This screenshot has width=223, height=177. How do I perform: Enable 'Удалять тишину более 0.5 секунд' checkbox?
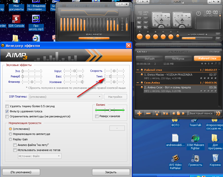click(x=7, y=106)
